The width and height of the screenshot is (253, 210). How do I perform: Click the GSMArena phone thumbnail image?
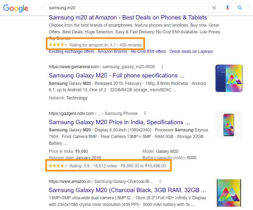(229, 78)
